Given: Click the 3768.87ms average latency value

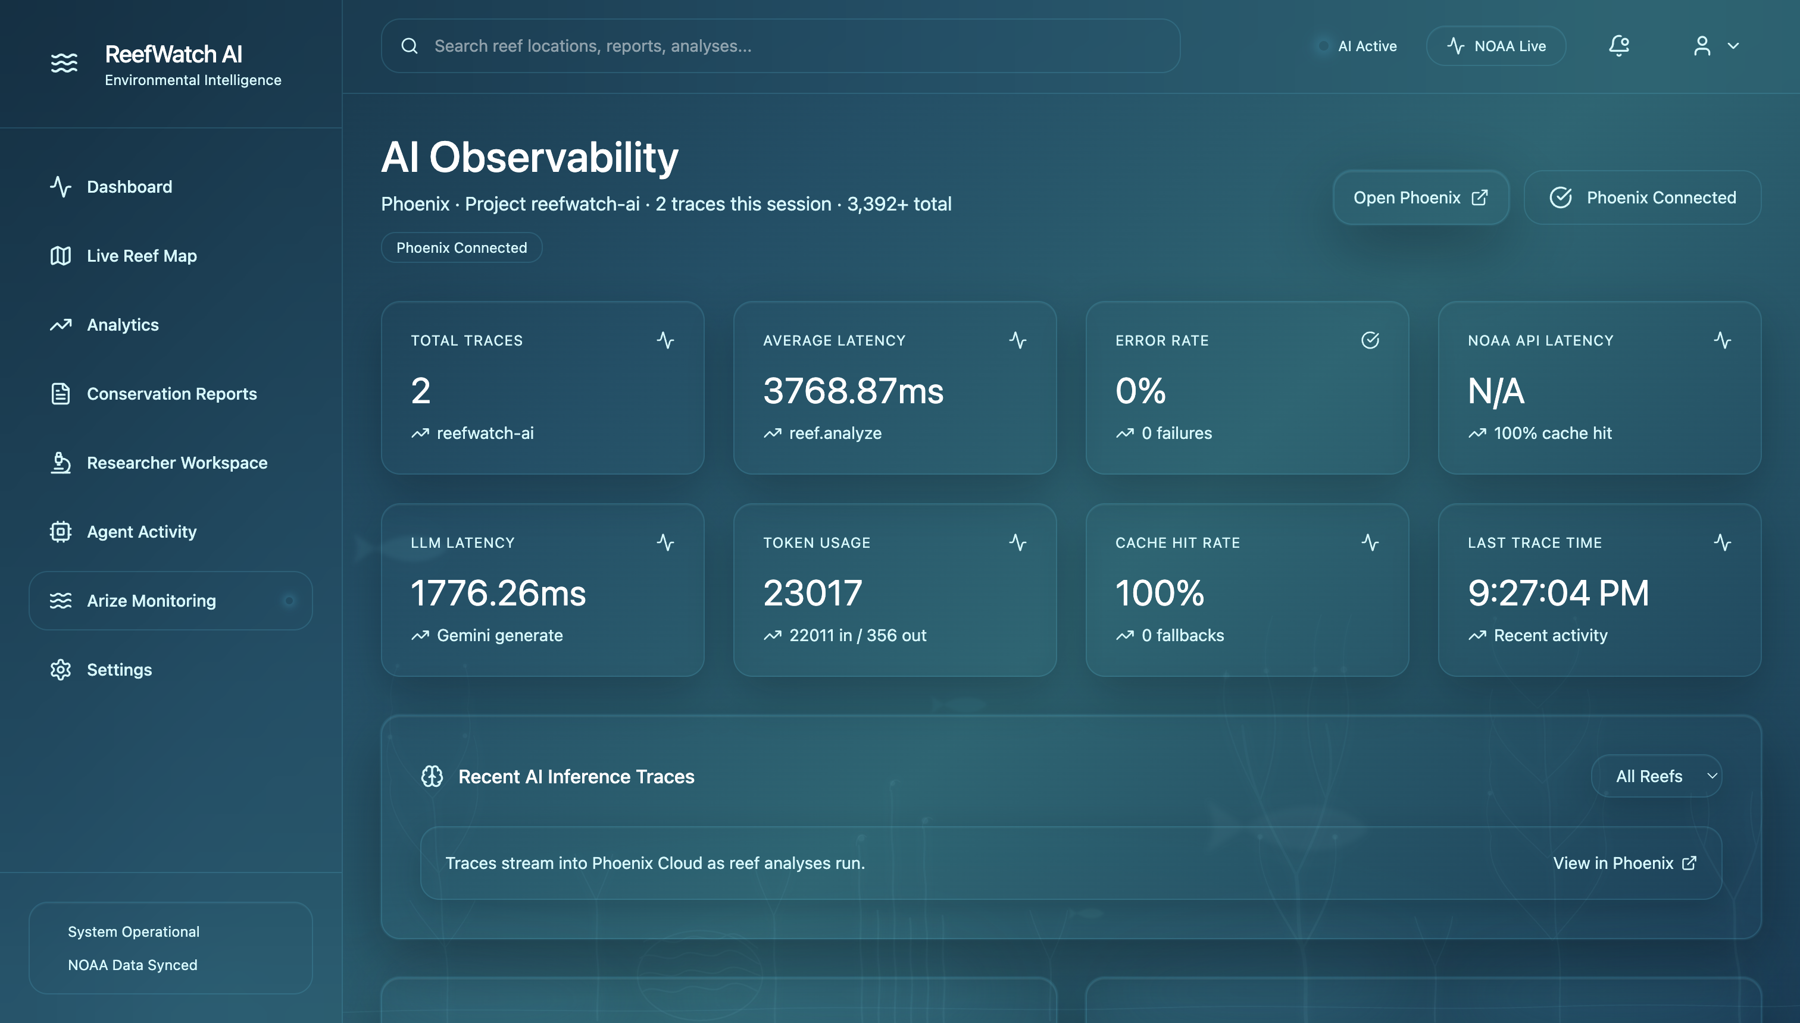Looking at the screenshot, I should click(x=854, y=391).
